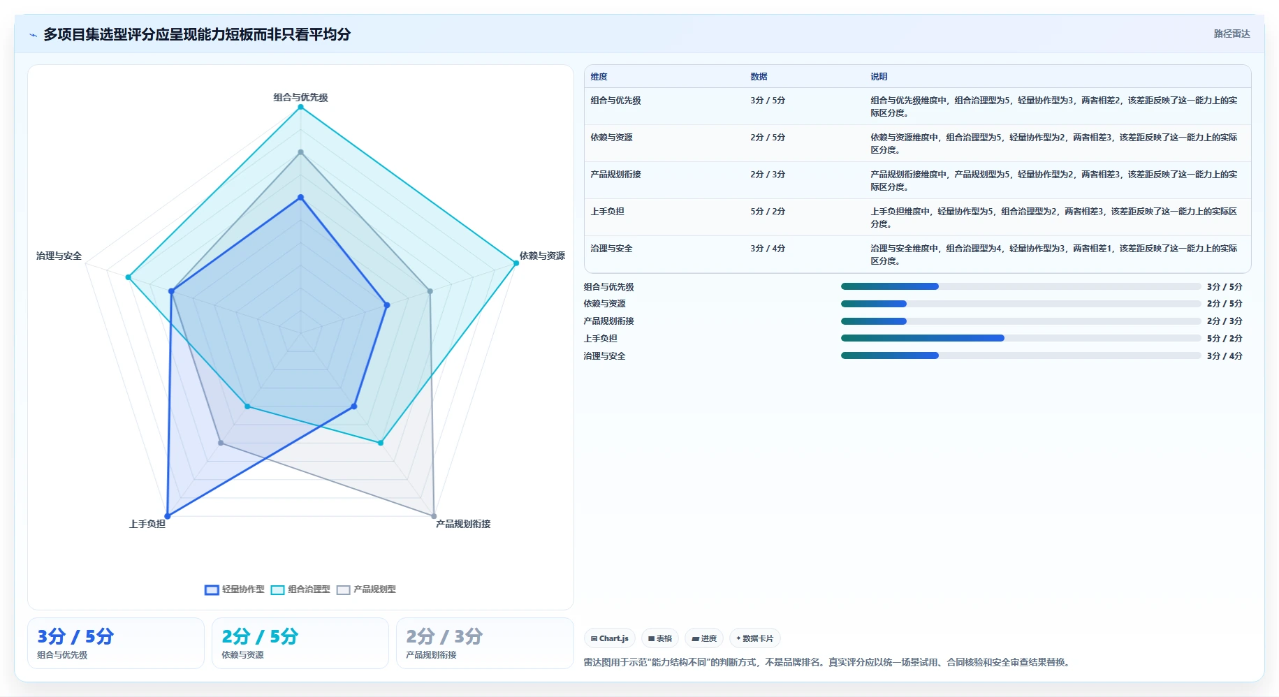Select the page title 多项目集选型评分 heading

[x=197, y=34]
